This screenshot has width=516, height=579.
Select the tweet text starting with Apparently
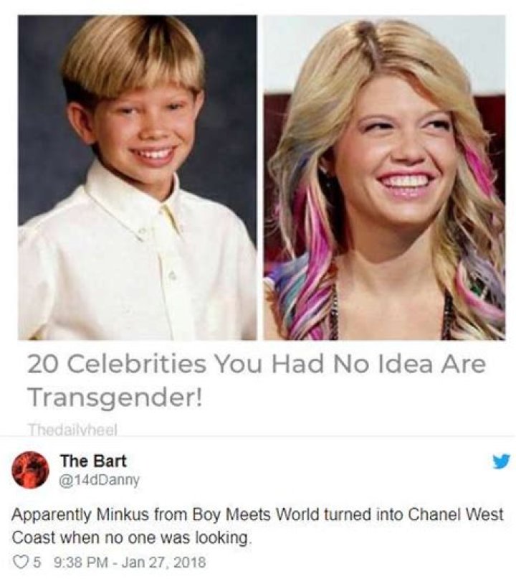[257, 526]
